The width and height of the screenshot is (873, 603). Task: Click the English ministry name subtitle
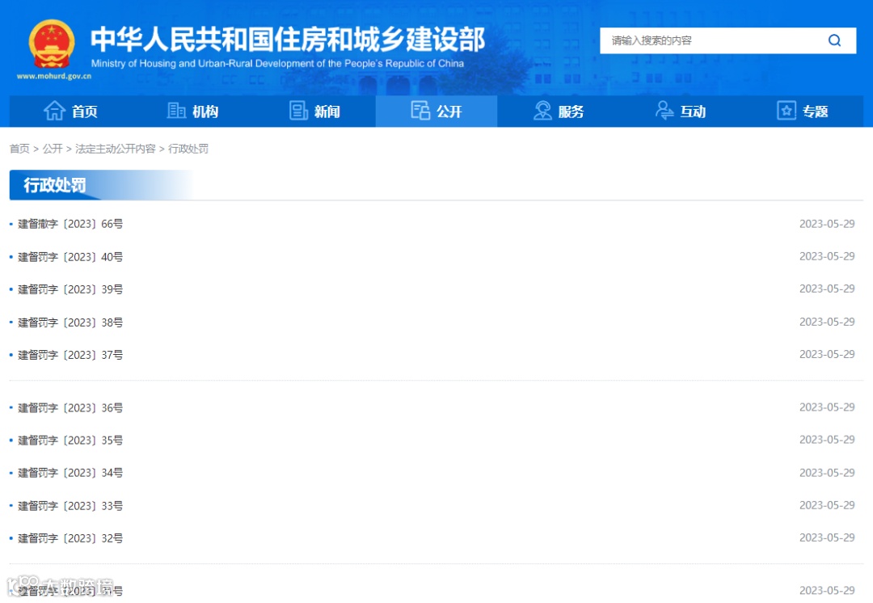pyautogui.click(x=277, y=64)
